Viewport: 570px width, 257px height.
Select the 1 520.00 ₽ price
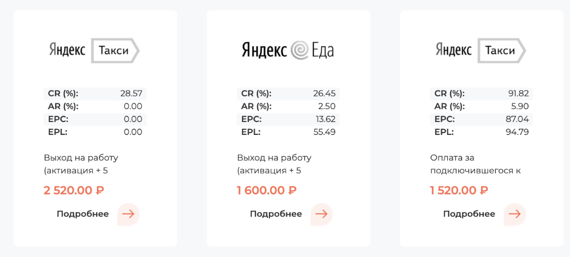[459, 190]
